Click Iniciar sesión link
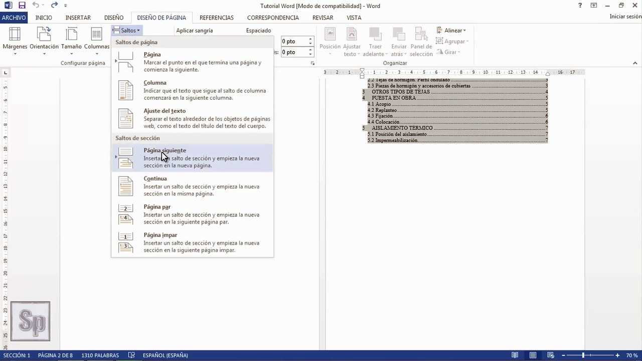 (625, 17)
